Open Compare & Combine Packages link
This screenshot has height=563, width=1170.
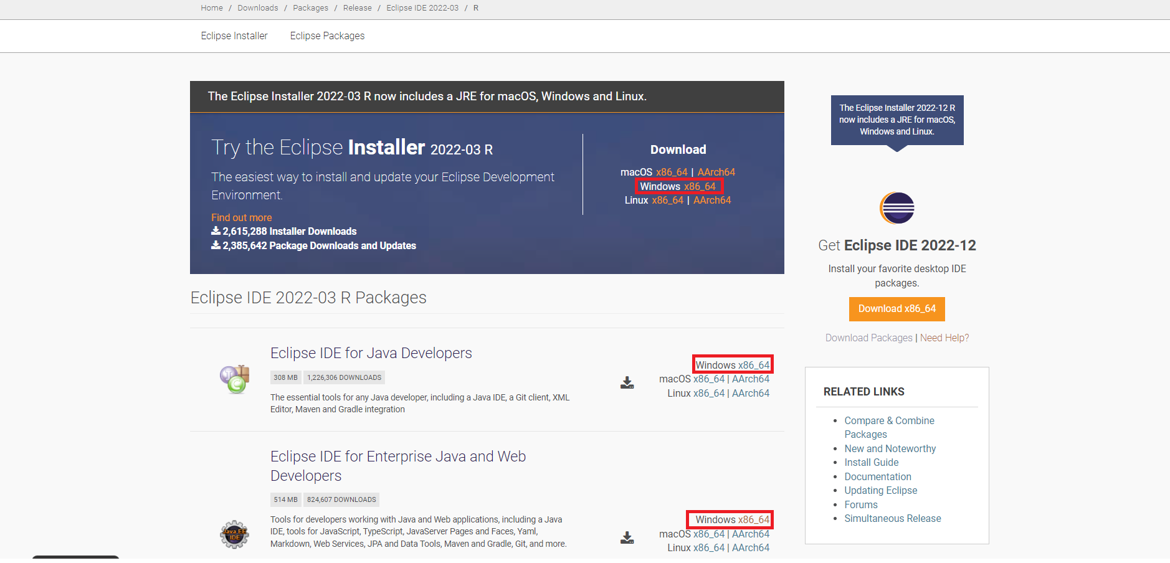[x=890, y=427]
